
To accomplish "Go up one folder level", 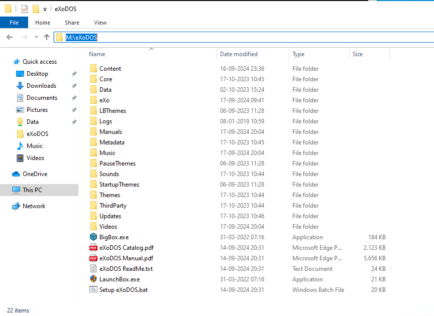I will pos(47,37).
